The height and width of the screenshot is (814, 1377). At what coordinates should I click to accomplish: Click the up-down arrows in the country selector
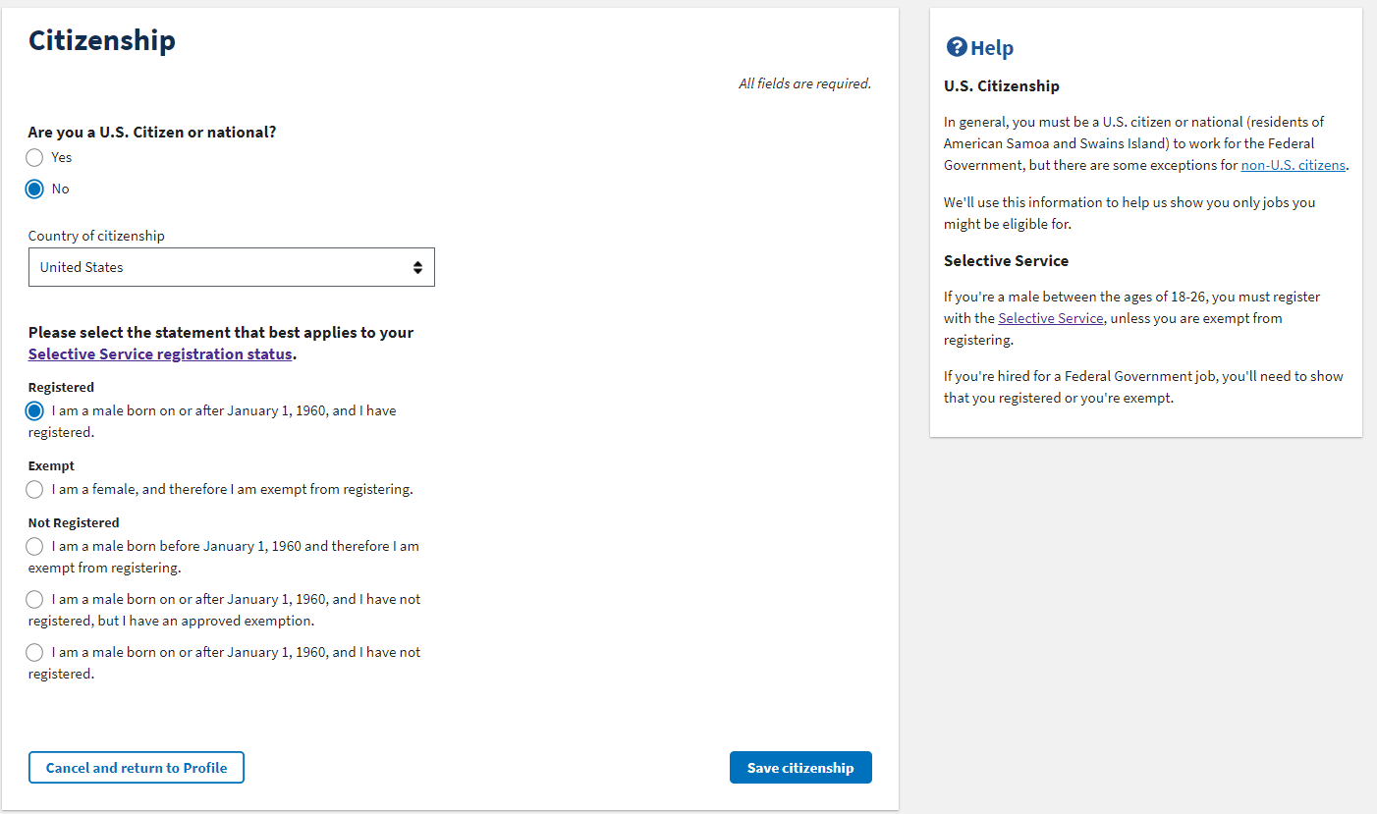417,267
